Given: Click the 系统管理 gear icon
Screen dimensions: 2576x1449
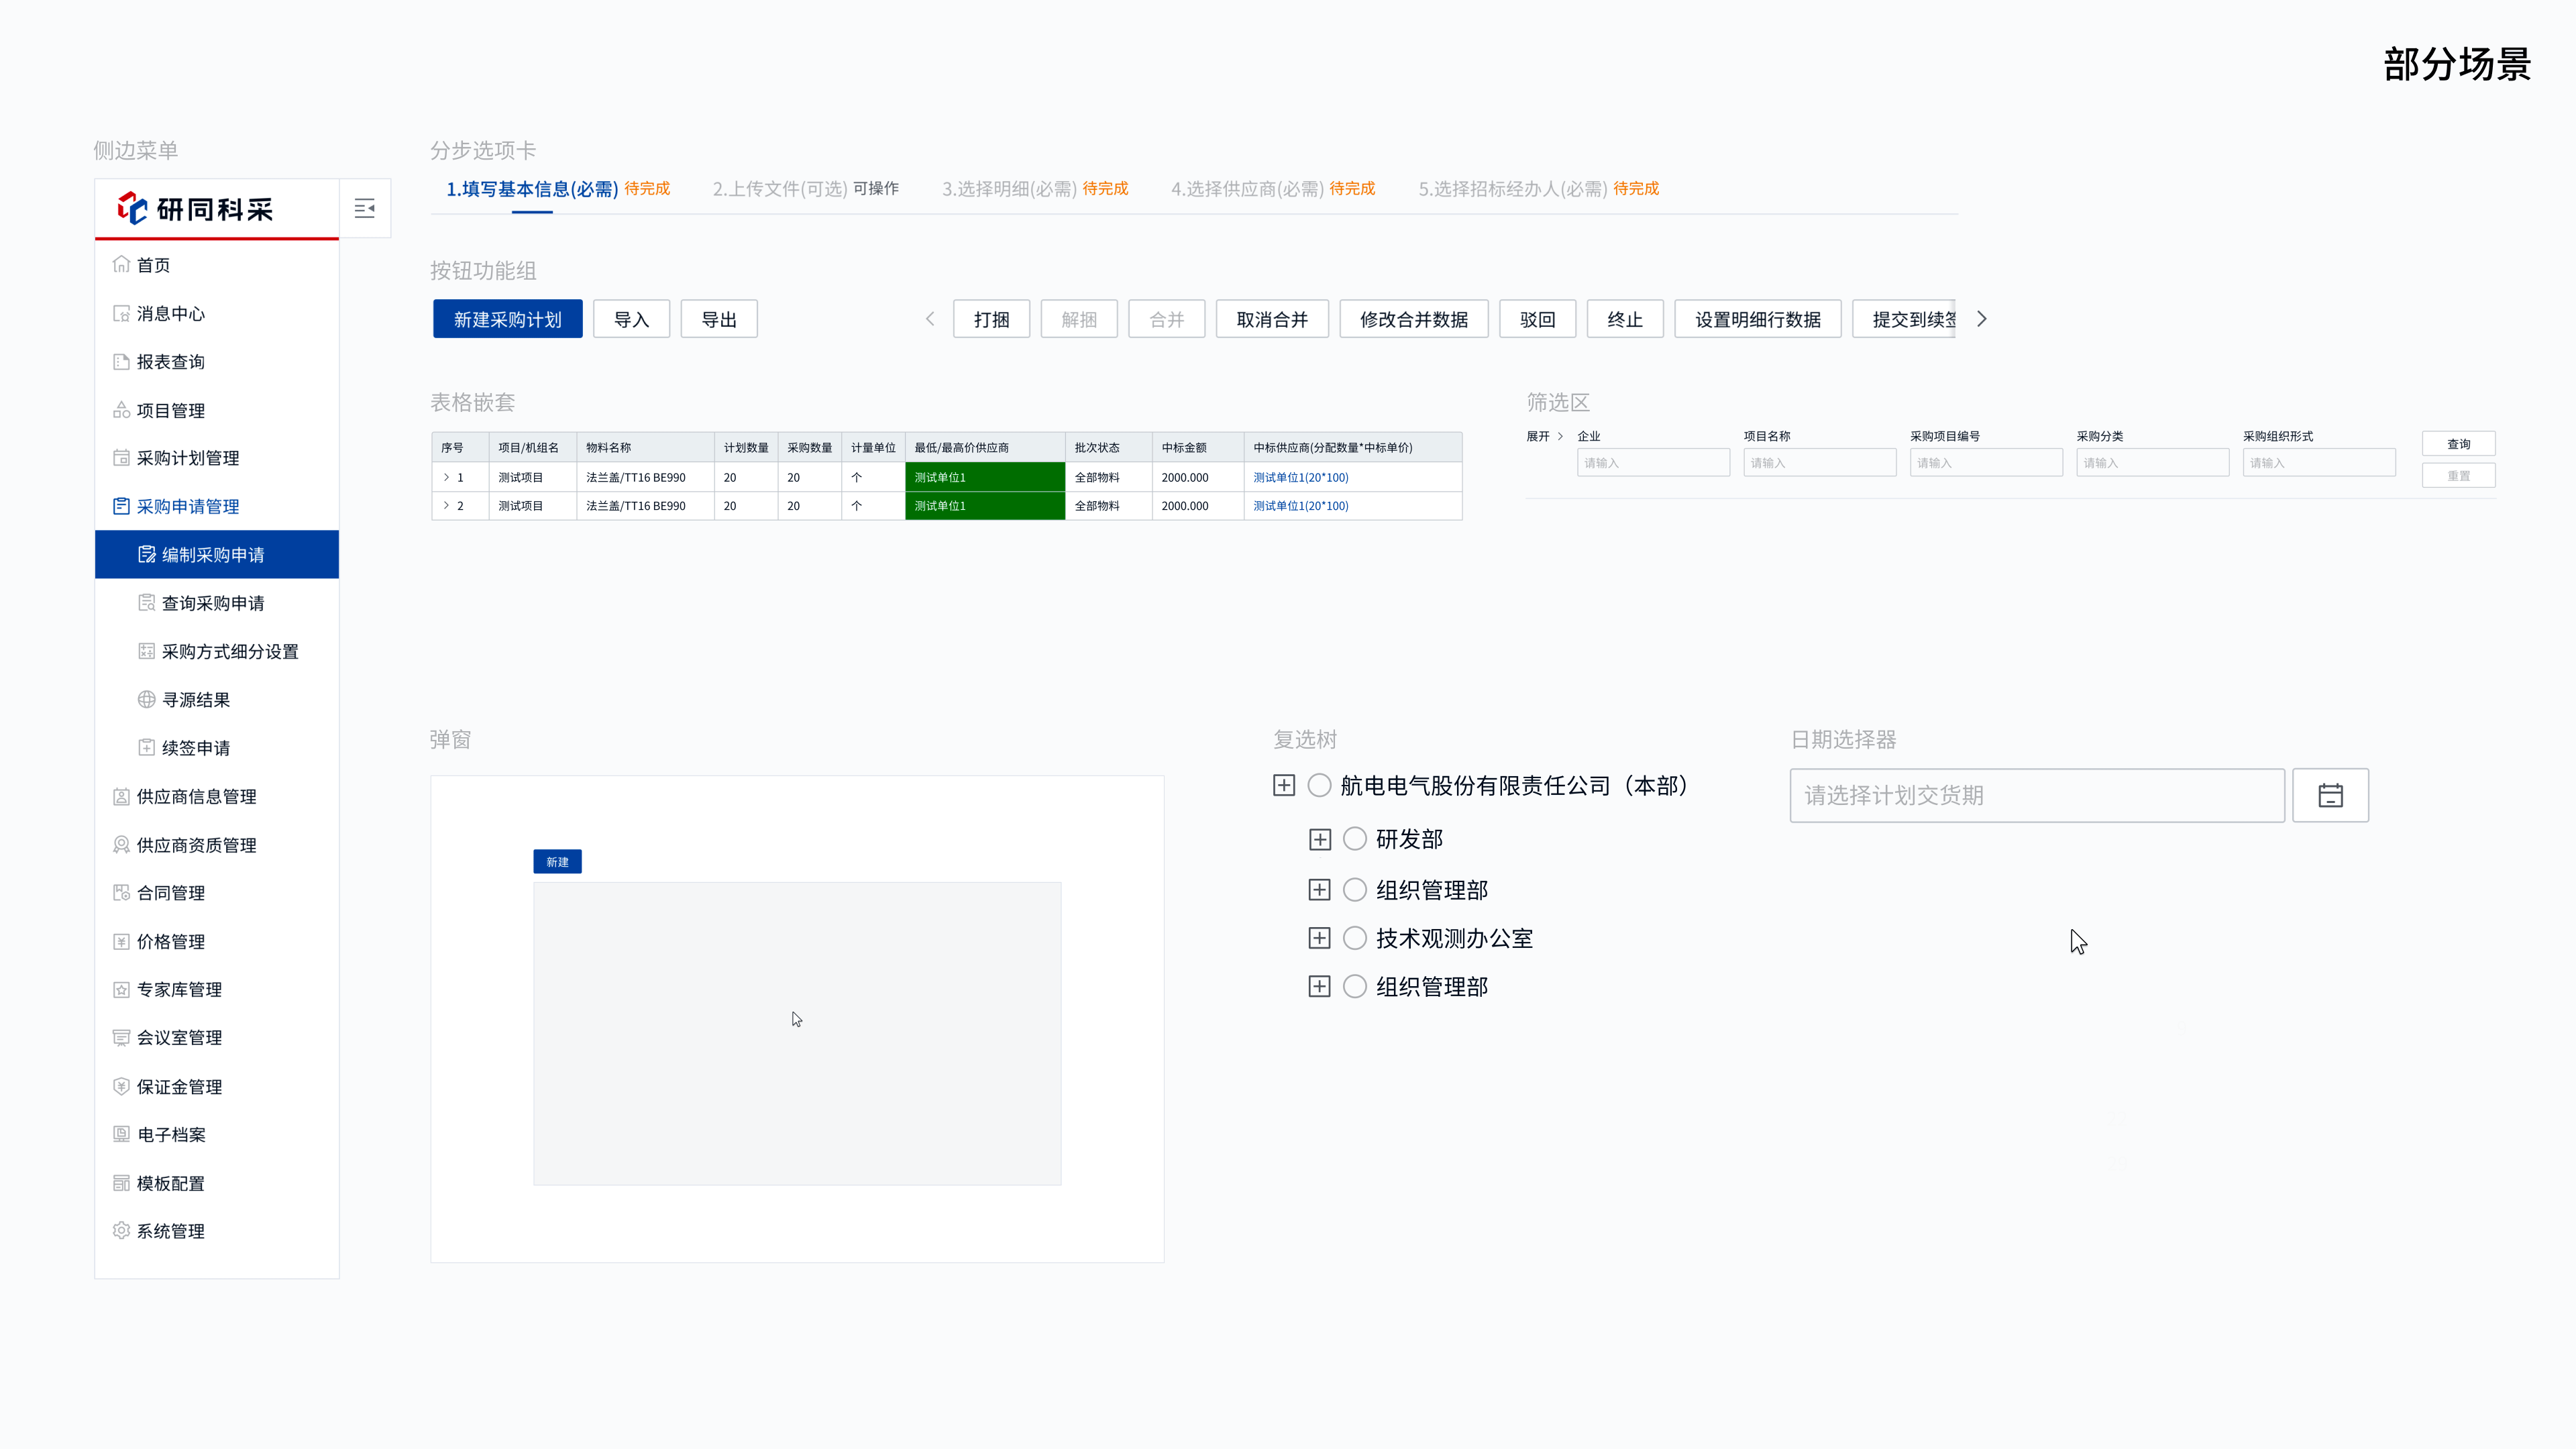Looking at the screenshot, I should 121,1230.
